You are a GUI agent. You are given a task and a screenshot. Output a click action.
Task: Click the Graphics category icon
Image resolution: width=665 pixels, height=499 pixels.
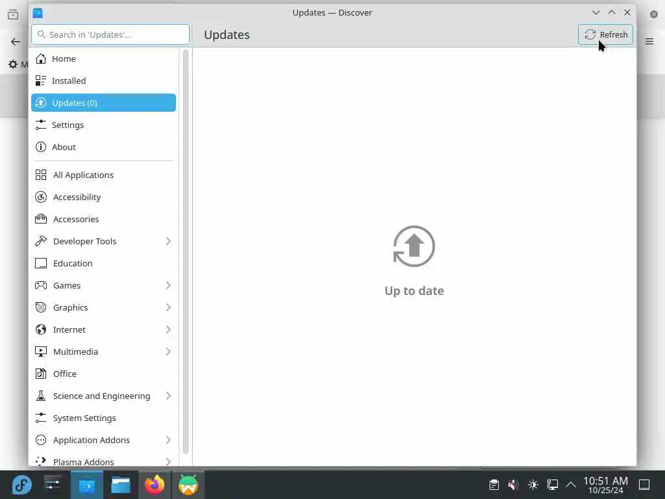click(x=41, y=307)
